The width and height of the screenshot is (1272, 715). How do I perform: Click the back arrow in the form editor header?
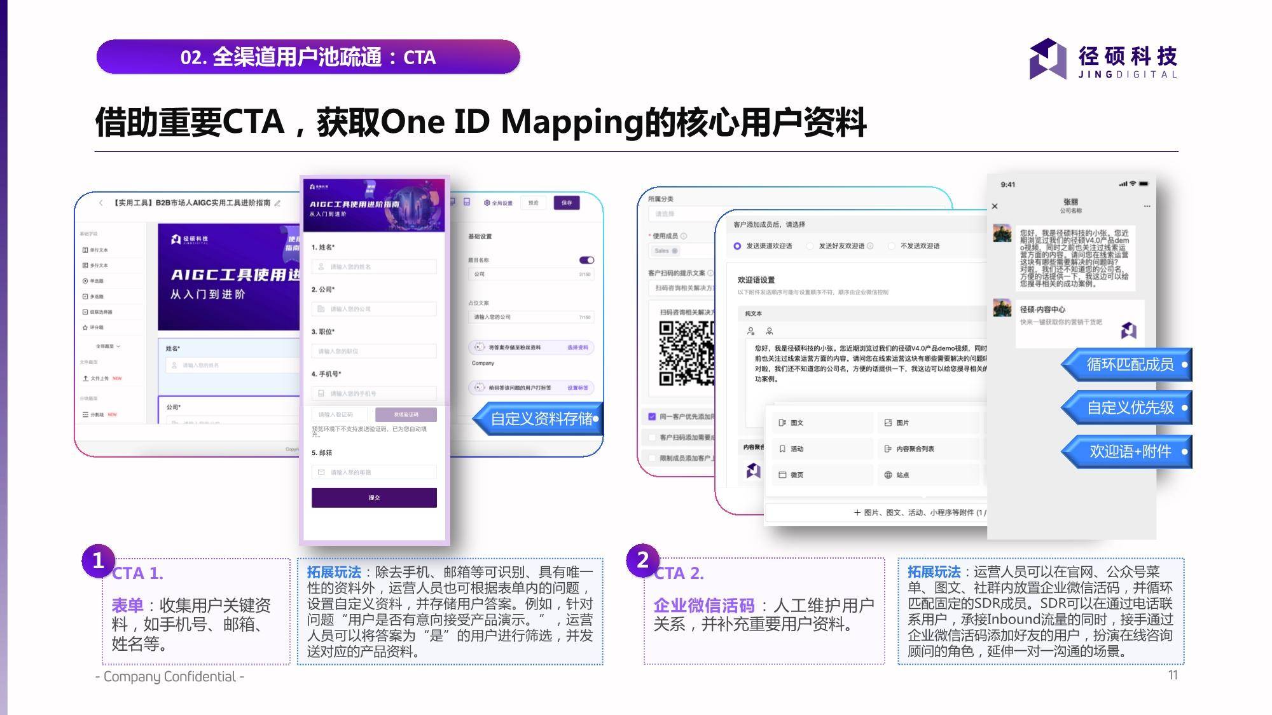[x=100, y=203]
